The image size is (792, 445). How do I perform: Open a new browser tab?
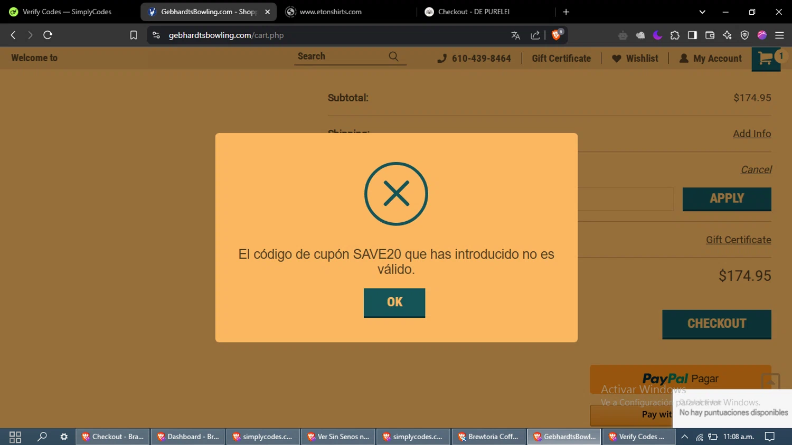coord(566,12)
